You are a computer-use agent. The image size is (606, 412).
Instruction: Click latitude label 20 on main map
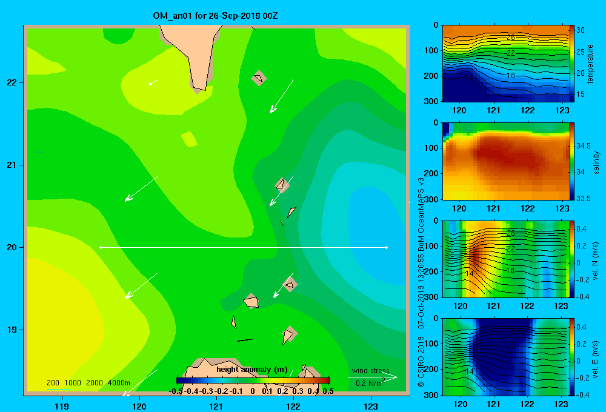point(12,247)
